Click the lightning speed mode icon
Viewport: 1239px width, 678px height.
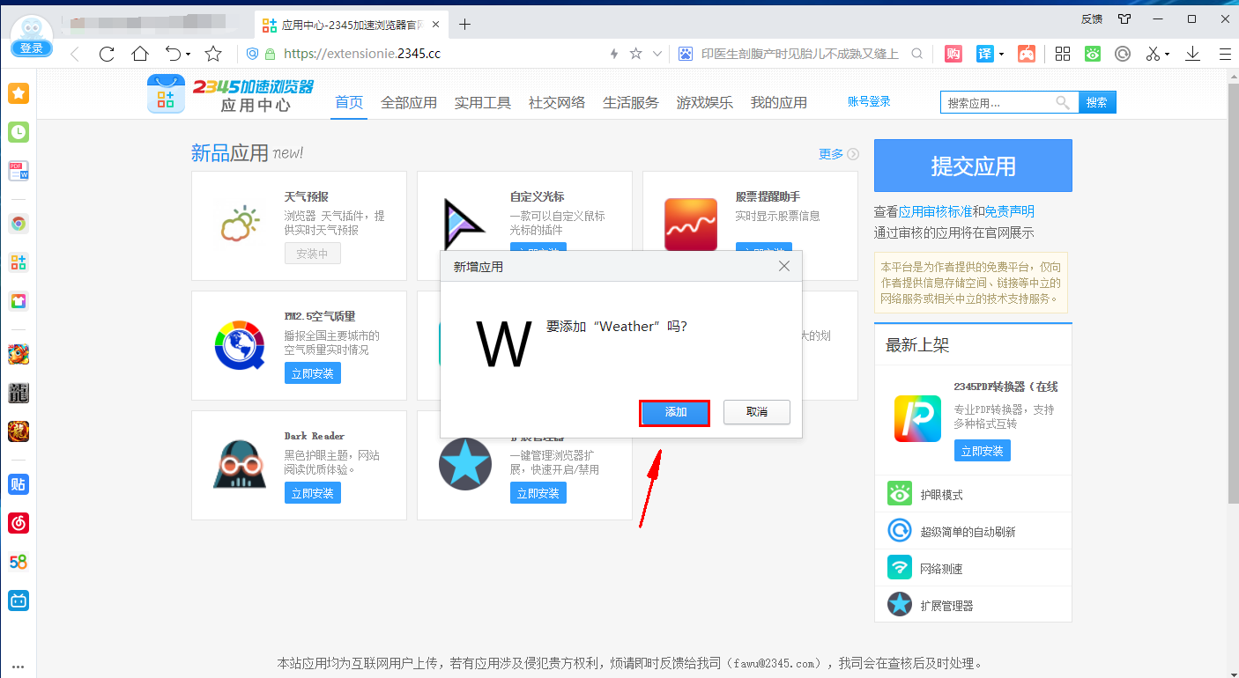tap(614, 54)
